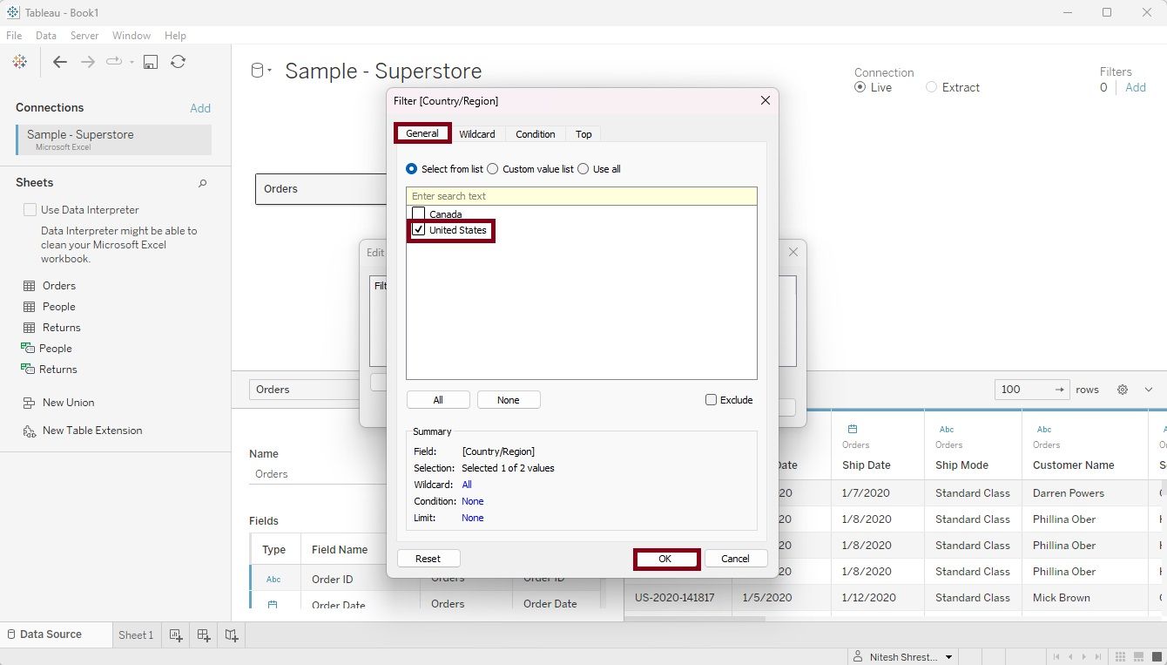Open the dropdown arrow beside the redo icon

[x=132, y=62]
